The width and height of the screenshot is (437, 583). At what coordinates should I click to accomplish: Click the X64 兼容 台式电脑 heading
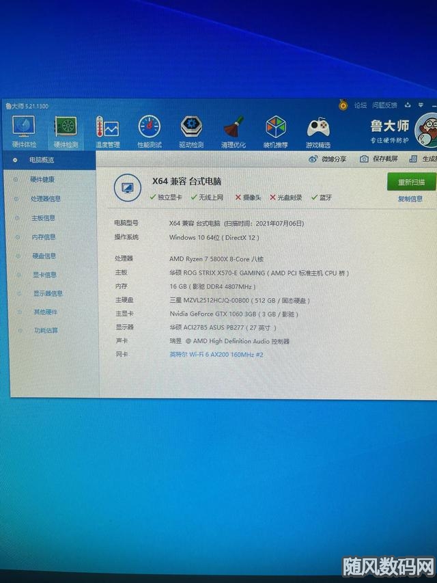[187, 181]
